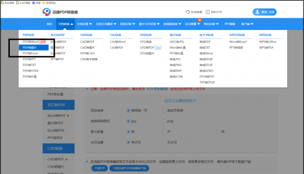Screen dimensions: 304x174
Task: Open the 百度 bookmark
Action: tap(36, 3)
